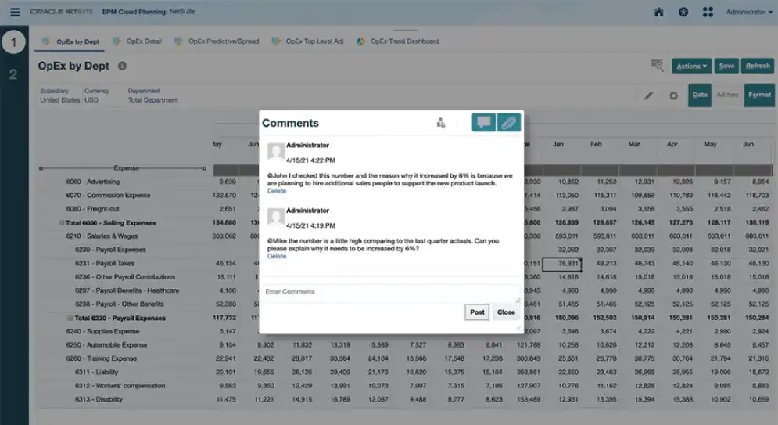Open OpEx Trend Dashboard tab
The width and height of the screenshot is (778, 425).
pos(398,41)
